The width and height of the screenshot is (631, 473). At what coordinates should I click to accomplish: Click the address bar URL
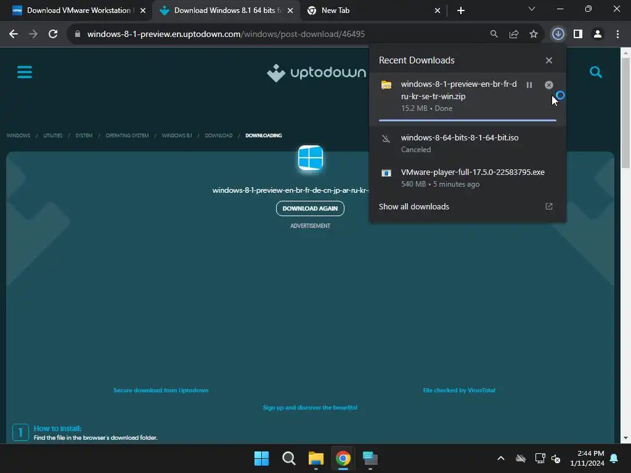pos(226,34)
